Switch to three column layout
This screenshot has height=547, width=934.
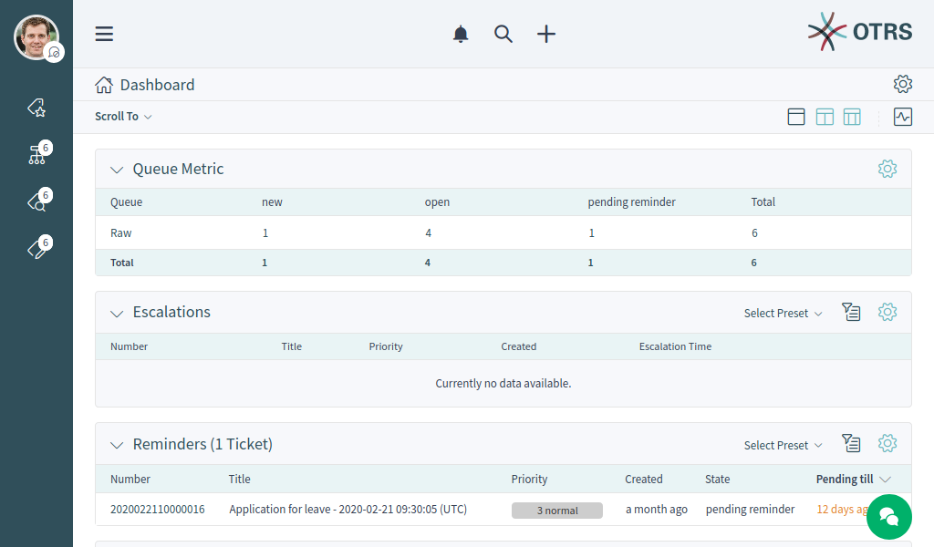click(x=852, y=117)
